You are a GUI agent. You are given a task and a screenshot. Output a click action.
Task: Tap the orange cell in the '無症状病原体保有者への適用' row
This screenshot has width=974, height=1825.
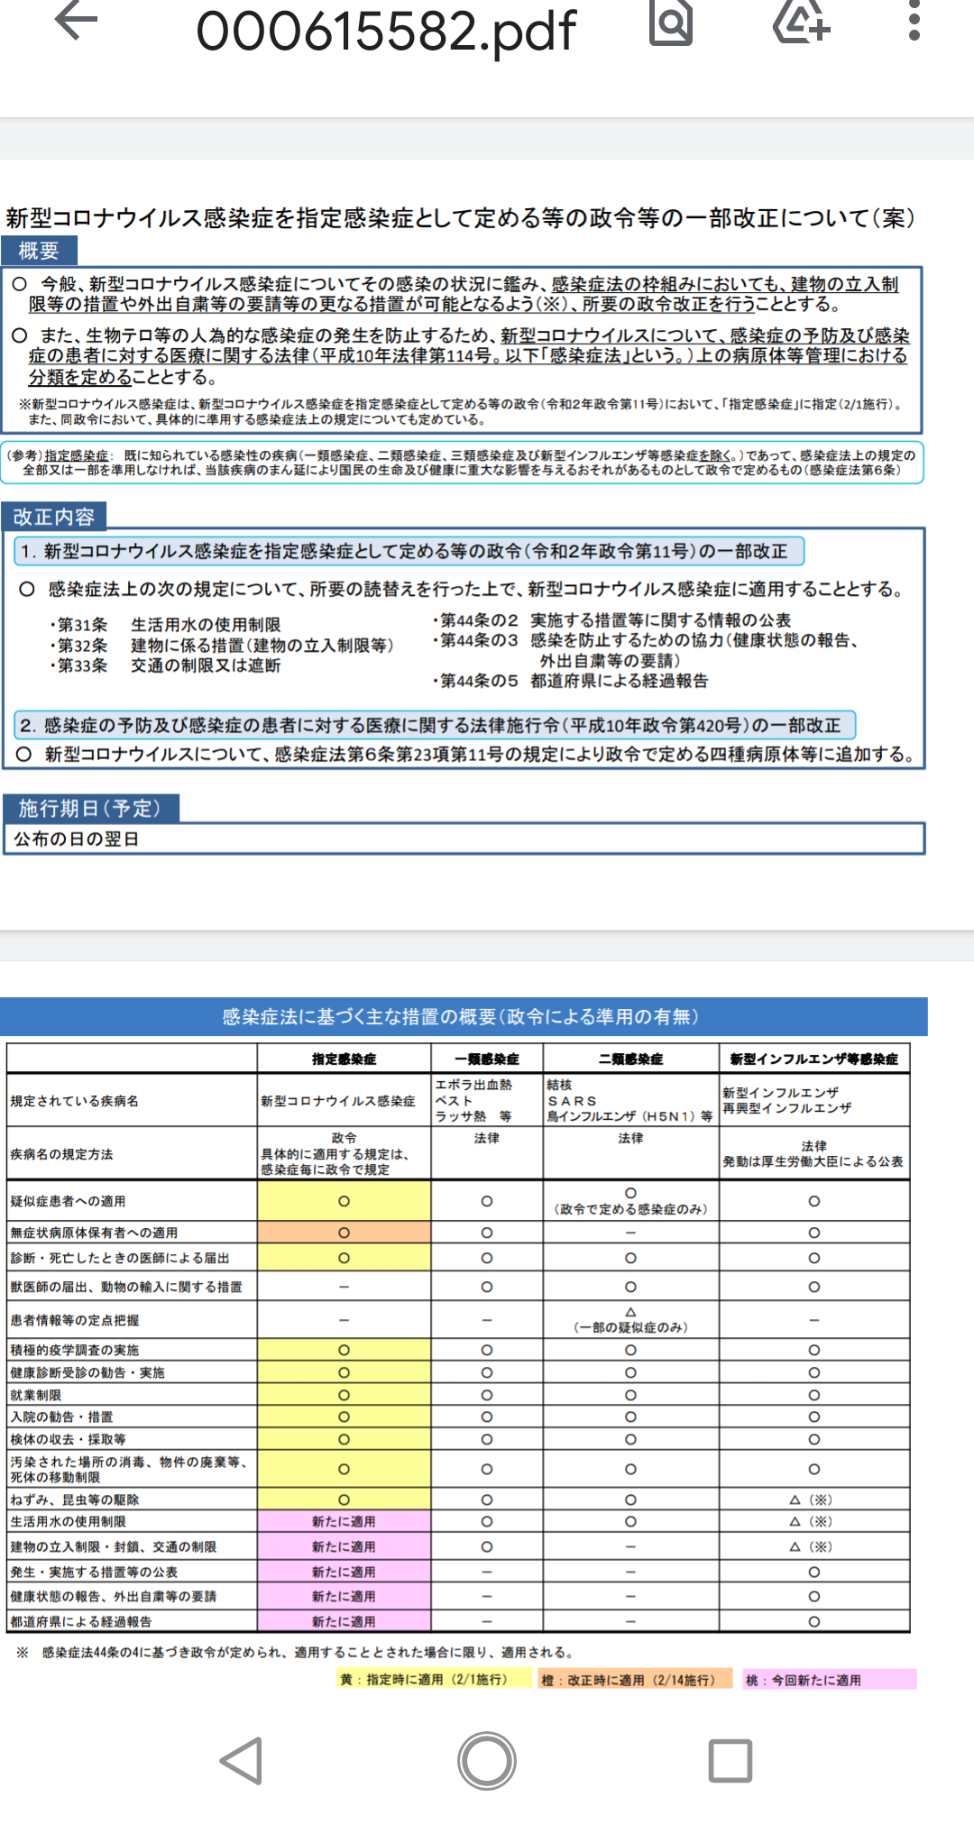(344, 1233)
